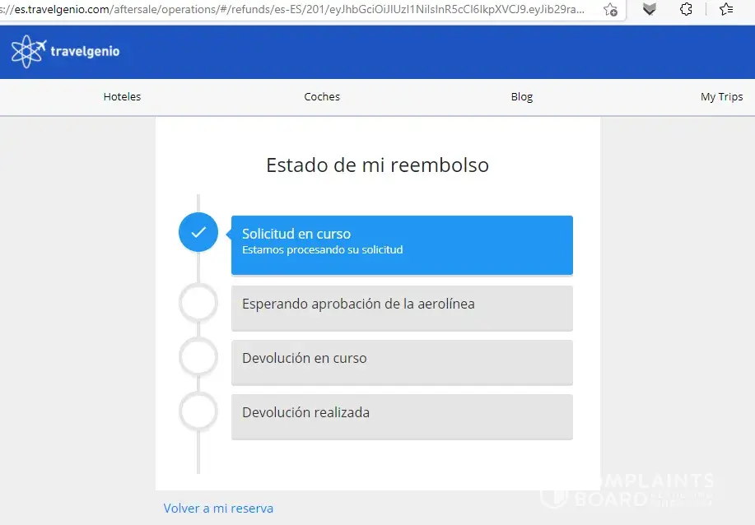This screenshot has width=755, height=525.
Task: Open My Trips in the navigation
Action: (x=721, y=96)
